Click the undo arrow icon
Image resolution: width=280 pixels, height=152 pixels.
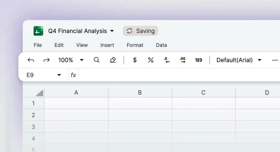coord(31,60)
